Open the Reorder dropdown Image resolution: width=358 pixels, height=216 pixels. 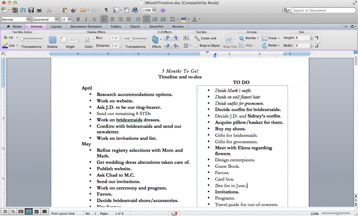click(249, 38)
